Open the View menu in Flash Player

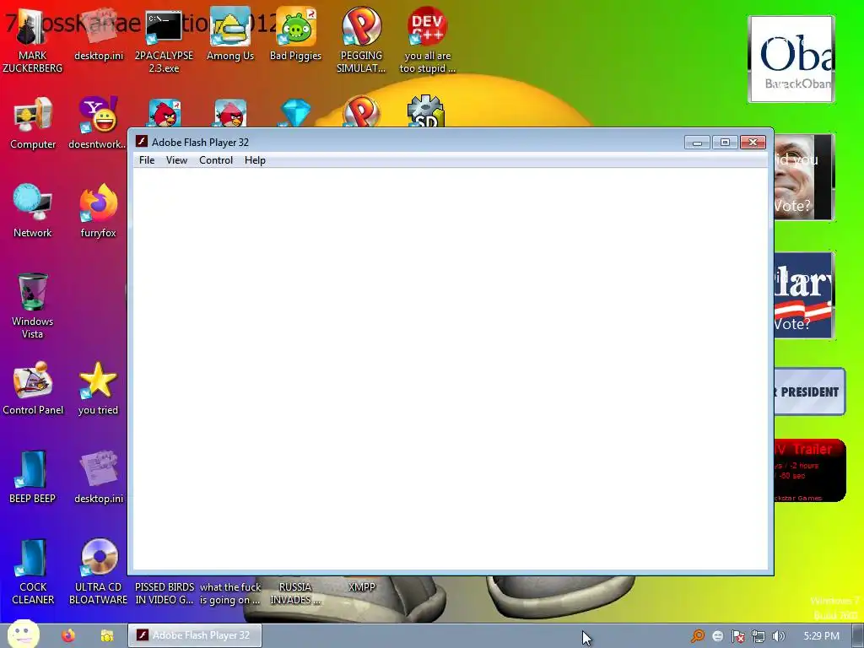tap(176, 160)
